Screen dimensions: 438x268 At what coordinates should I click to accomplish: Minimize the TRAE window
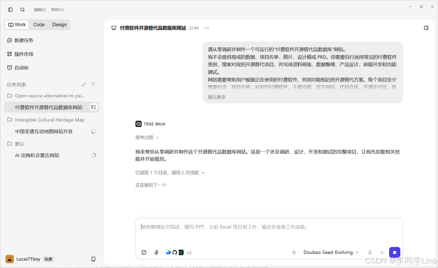click(x=411, y=7)
